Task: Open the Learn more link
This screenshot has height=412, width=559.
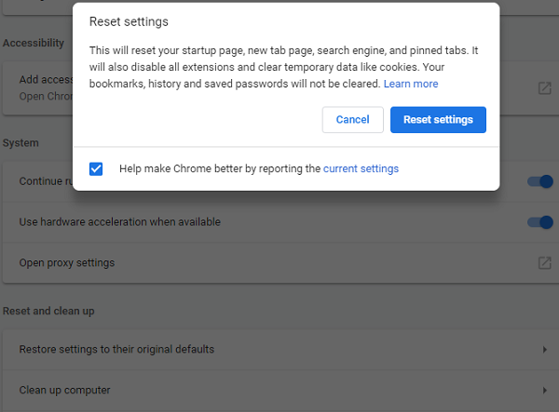Action: 411,84
